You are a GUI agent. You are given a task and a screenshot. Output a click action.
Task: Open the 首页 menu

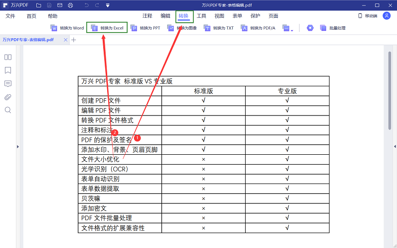(31, 16)
